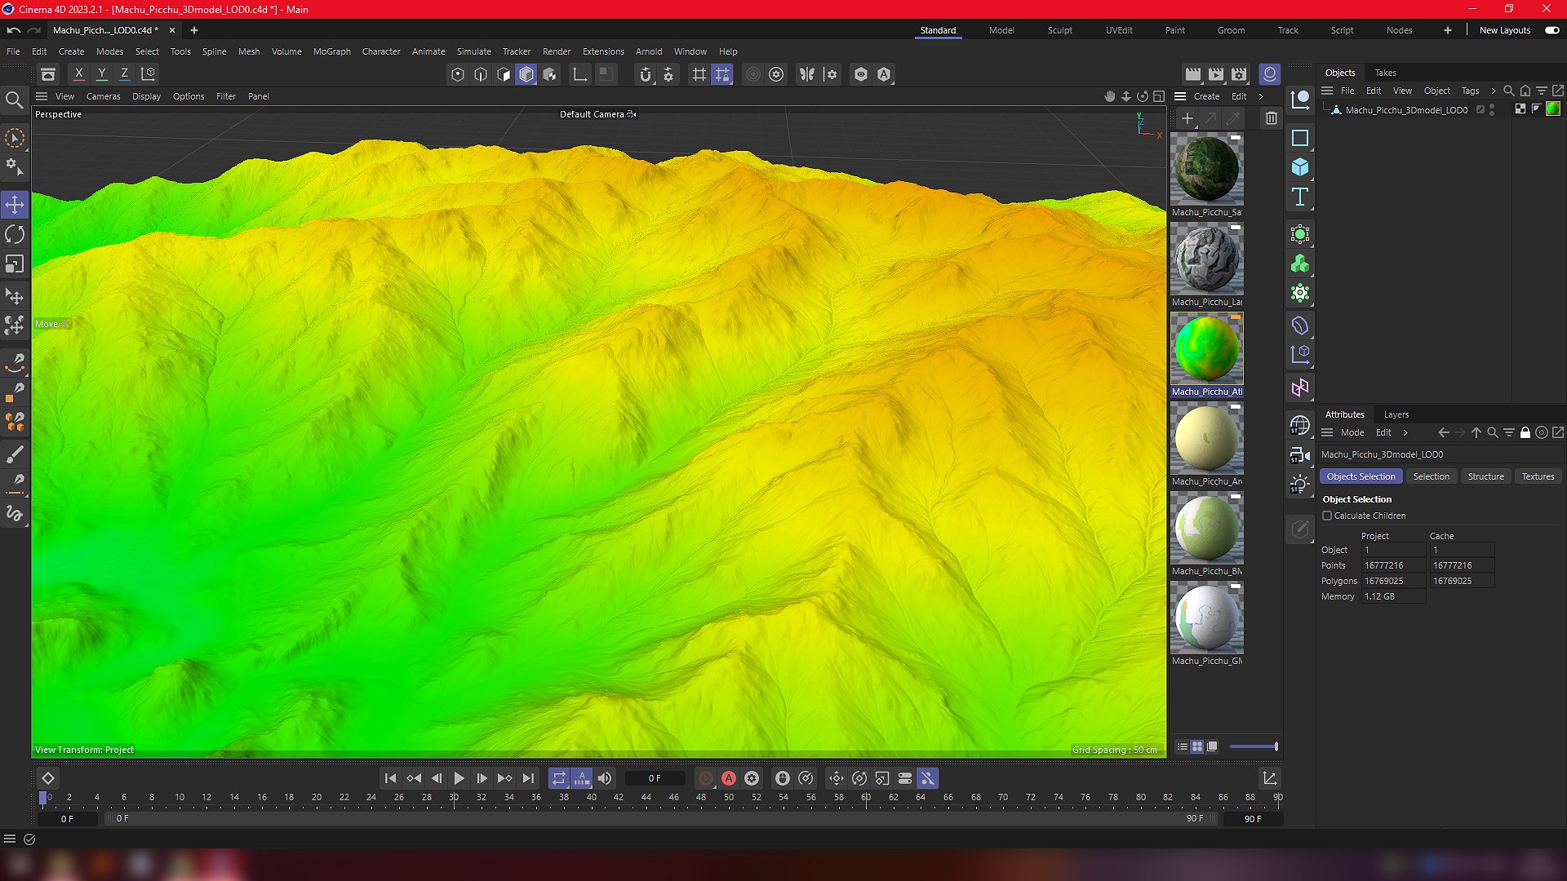Toggle the Y axis lock

pos(102,73)
